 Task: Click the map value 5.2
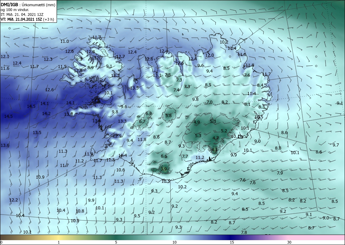coord(224,131)
